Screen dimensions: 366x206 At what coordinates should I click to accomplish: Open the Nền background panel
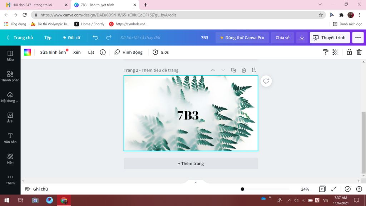10,158
